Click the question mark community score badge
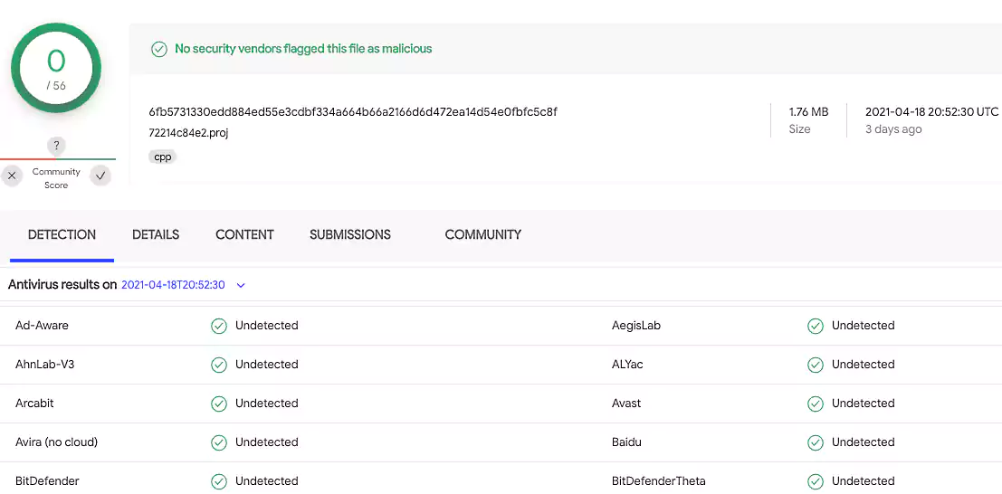 coord(56,146)
